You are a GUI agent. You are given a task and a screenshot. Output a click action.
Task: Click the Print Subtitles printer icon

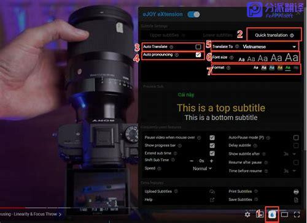pyautogui.click(x=296, y=192)
